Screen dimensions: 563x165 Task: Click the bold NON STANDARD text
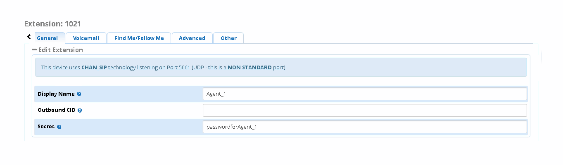pyautogui.click(x=249, y=67)
